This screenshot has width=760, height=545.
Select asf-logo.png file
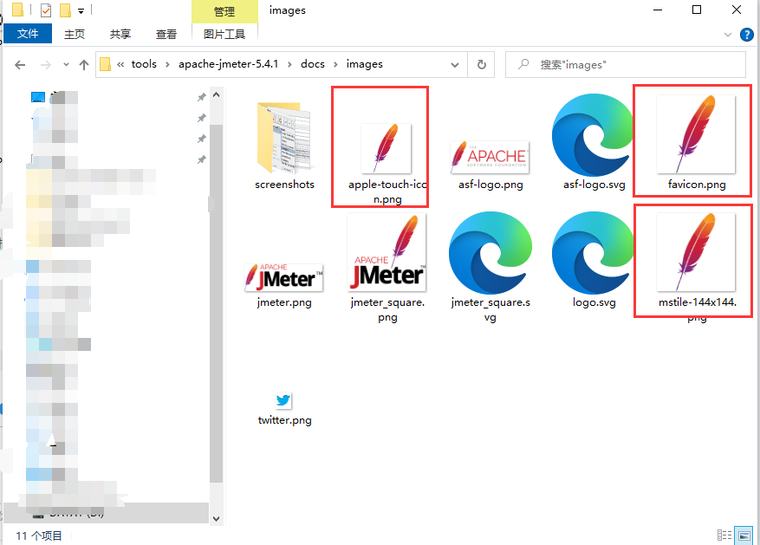coord(490,165)
